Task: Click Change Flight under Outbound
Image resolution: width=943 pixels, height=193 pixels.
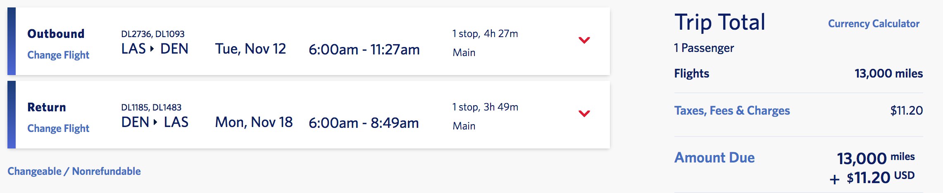Action: [58, 55]
